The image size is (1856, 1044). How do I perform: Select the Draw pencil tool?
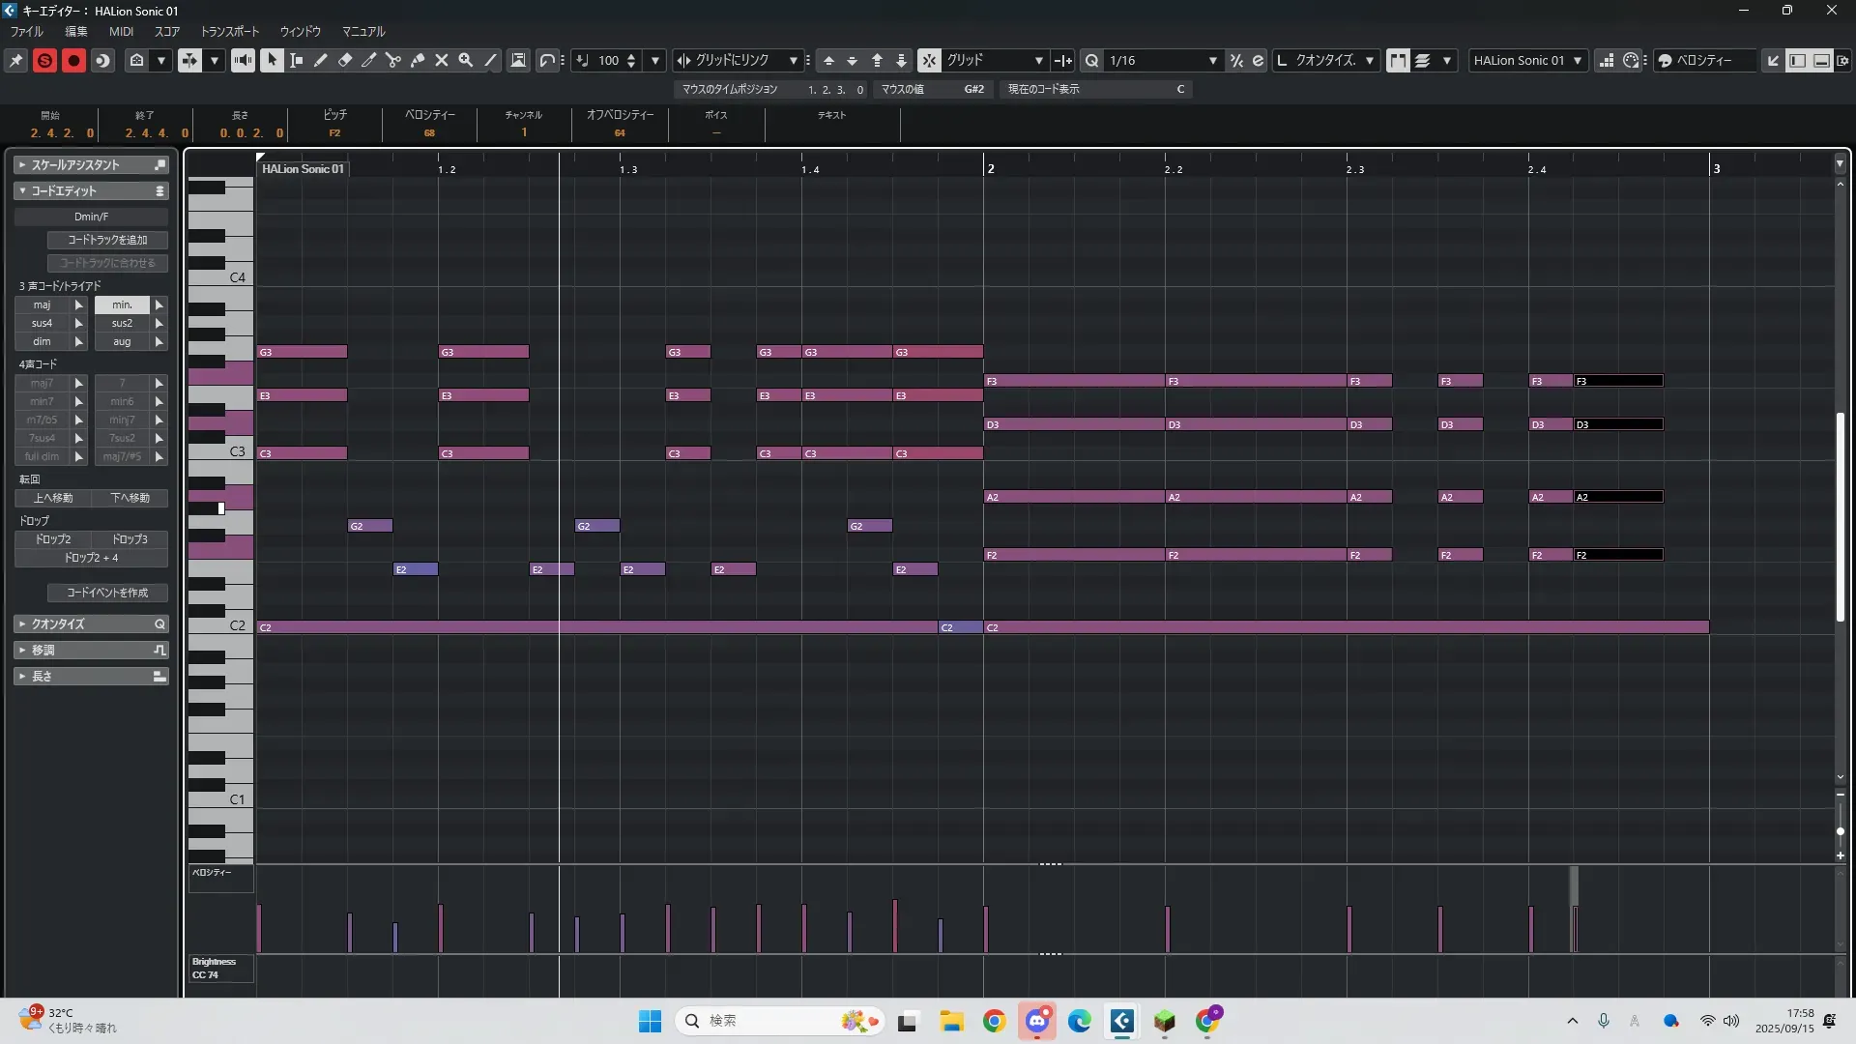pos(320,60)
